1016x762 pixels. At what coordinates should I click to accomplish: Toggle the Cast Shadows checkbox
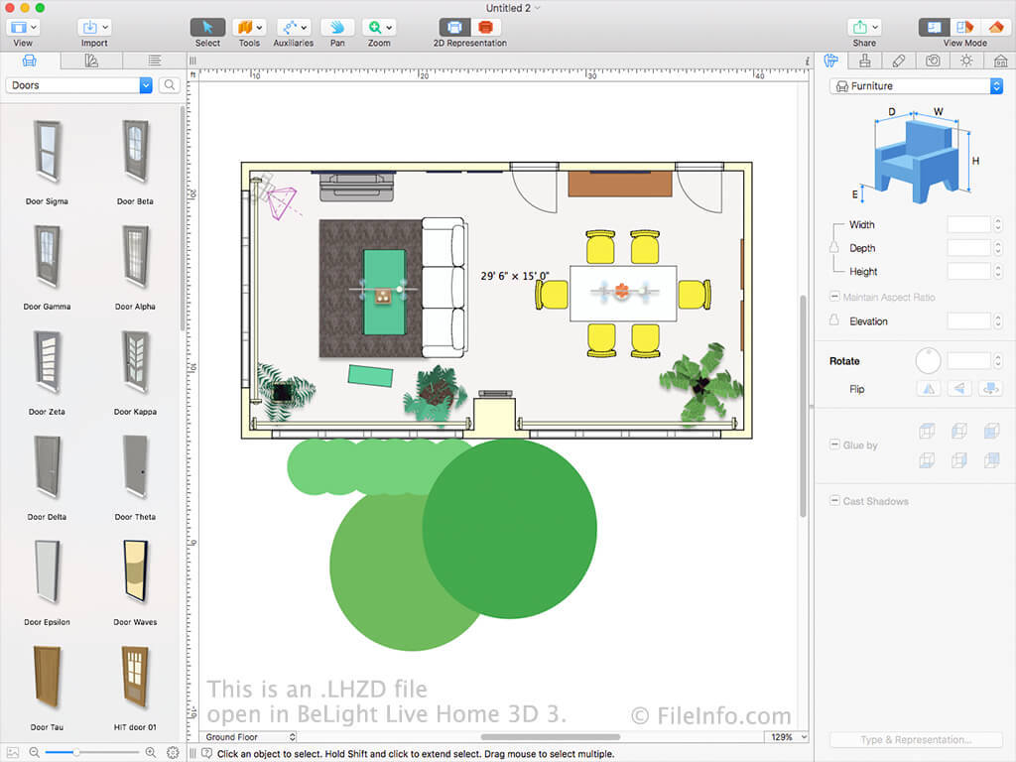tap(834, 501)
